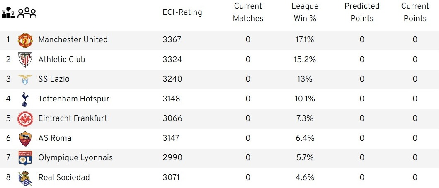The image size is (439, 188).
Task: Click the Athletic Club crest icon
Action: coord(25,60)
